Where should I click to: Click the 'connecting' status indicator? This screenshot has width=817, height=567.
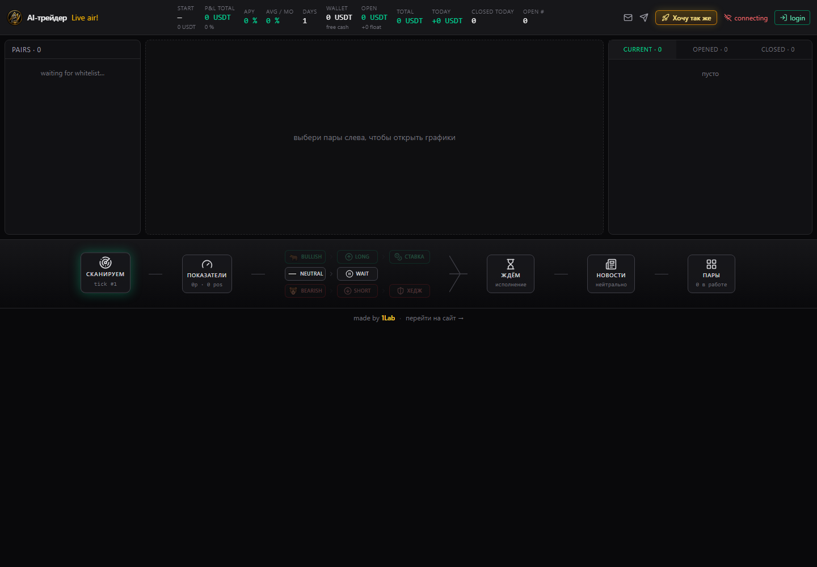coord(746,18)
